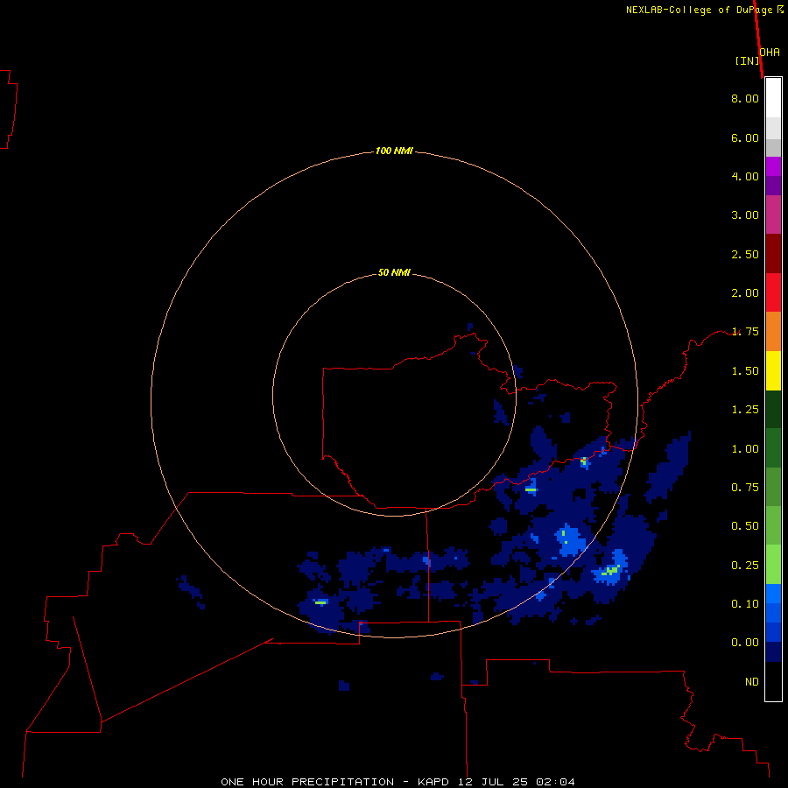The height and width of the screenshot is (788, 788).
Task: Pick the bright magenta legend swatch
Action: click(773, 166)
